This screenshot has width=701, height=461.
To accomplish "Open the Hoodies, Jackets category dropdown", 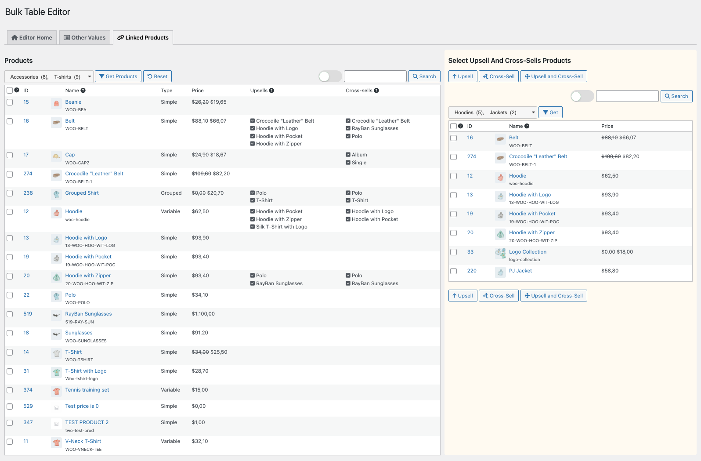I will point(492,113).
